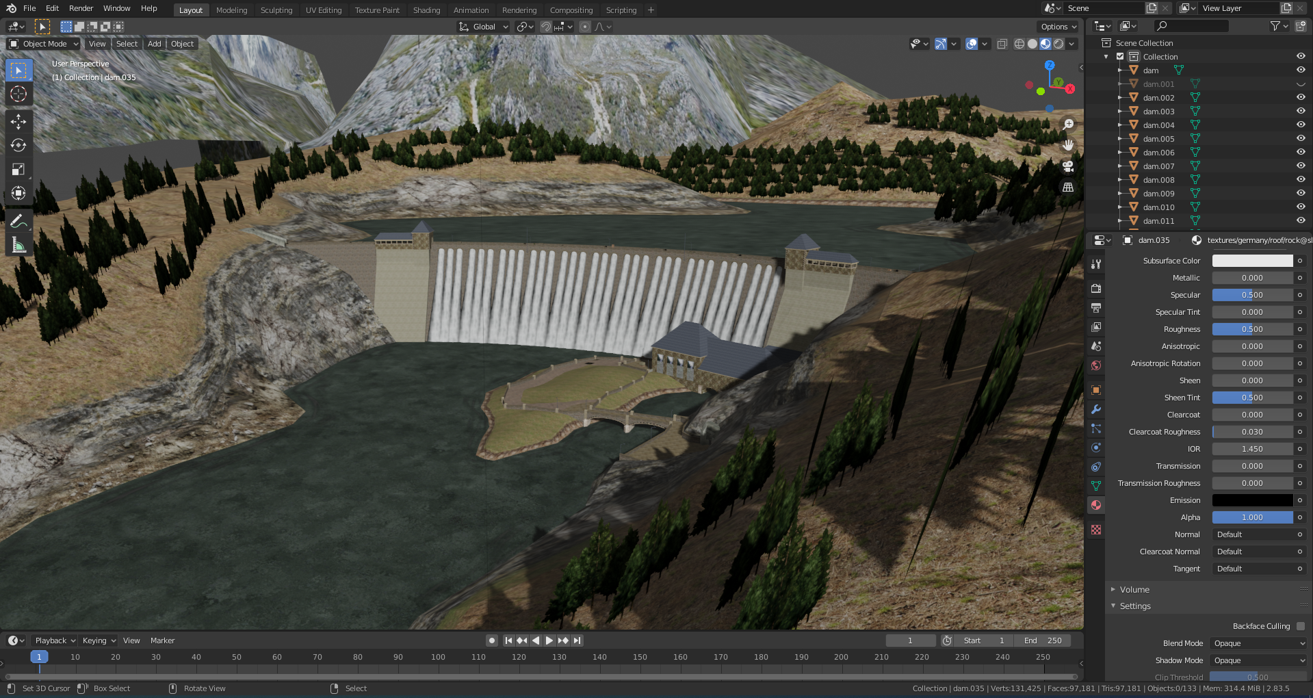The height and width of the screenshot is (698, 1313).
Task: Select dam.004 in the outliner
Action: (x=1158, y=125)
